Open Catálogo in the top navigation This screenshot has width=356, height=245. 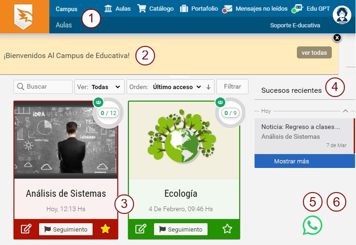coord(156,9)
